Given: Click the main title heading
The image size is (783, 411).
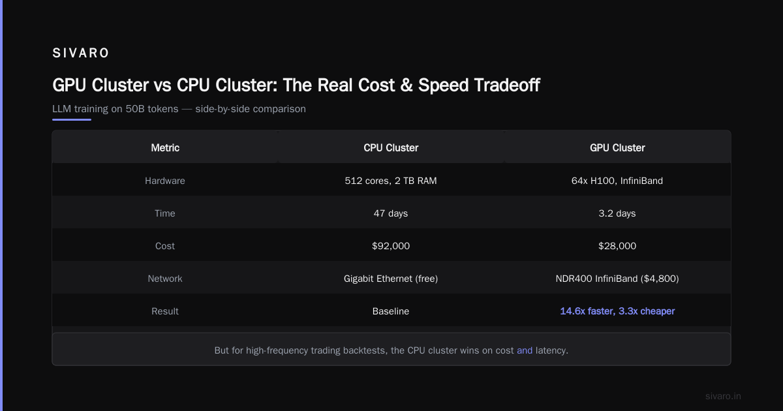Looking at the screenshot, I should tap(296, 85).
